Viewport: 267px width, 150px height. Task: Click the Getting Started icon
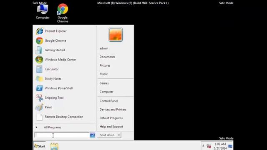[x=39, y=50]
